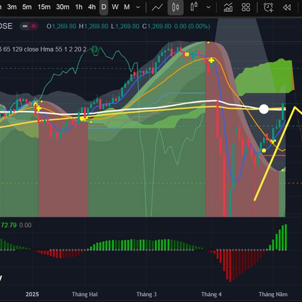Click the Tháng Năm time axis label
Screen dimensions: 302x302
pos(273,294)
